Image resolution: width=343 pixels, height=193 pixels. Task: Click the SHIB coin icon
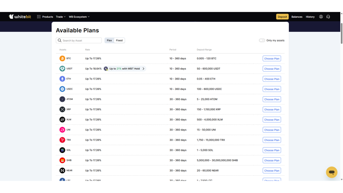point(62,160)
